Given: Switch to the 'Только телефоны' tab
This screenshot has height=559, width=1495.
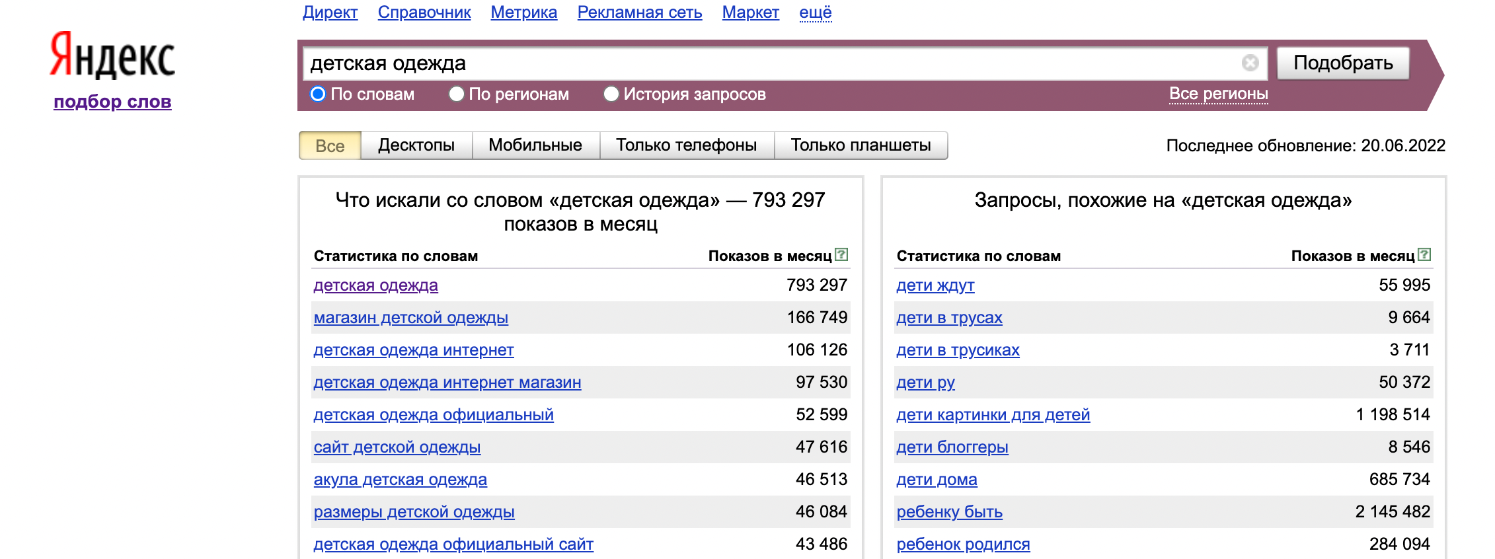Looking at the screenshot, I should (x=687, y=145).
